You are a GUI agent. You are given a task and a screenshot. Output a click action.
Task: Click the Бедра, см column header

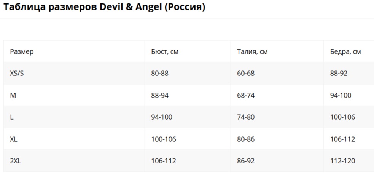pyautogui.click(x=345, y=51)
